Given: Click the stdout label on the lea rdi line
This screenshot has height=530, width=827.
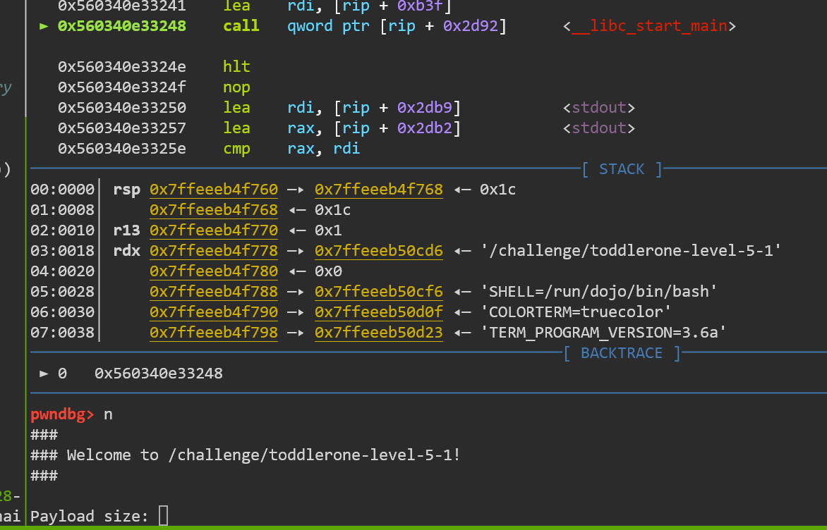Looking at the screenshot, I should click(598, 107).
